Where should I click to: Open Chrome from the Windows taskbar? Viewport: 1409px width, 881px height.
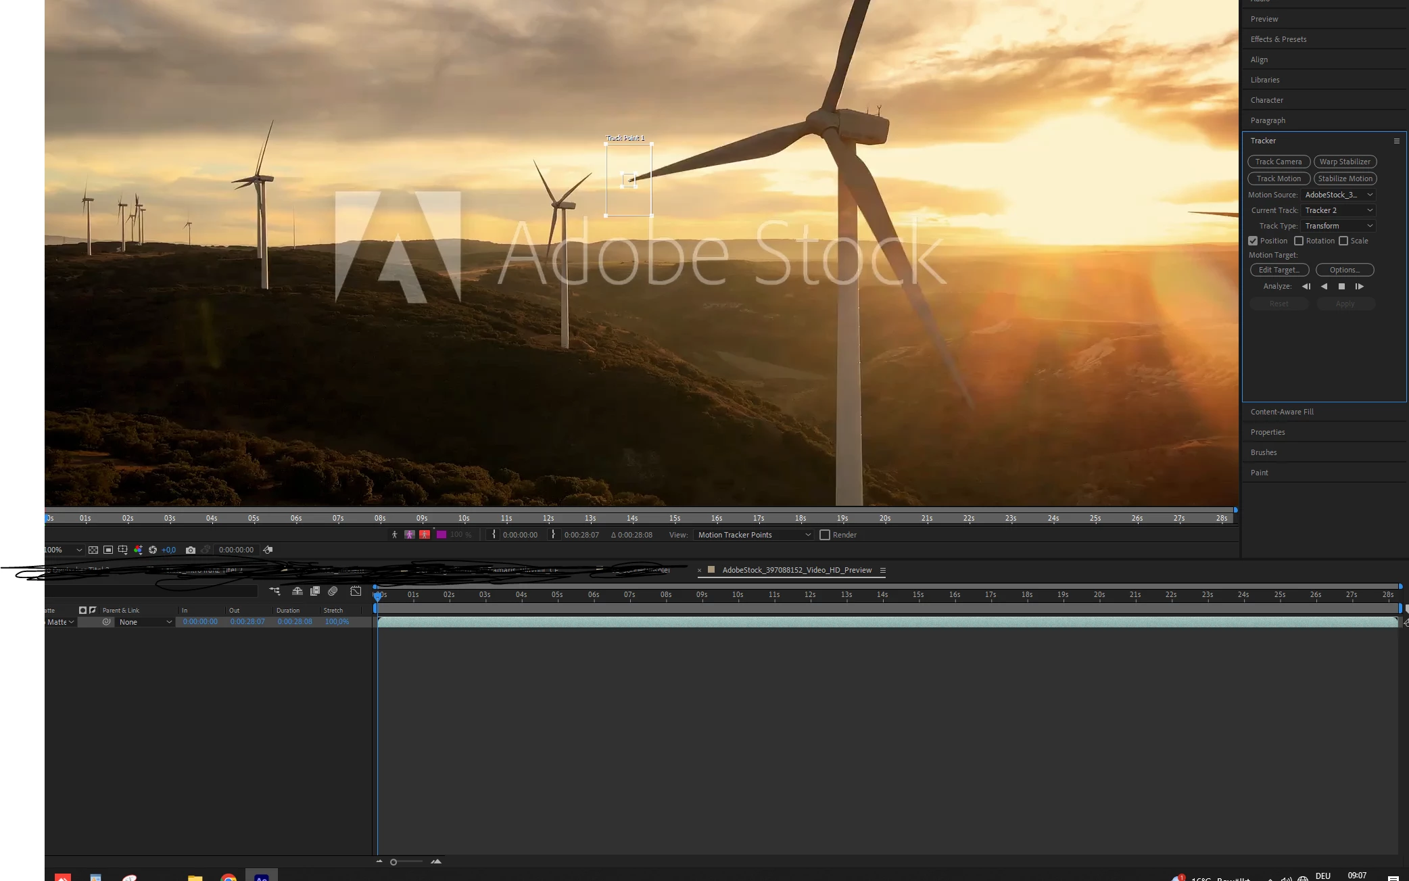(x=229, y=877)
